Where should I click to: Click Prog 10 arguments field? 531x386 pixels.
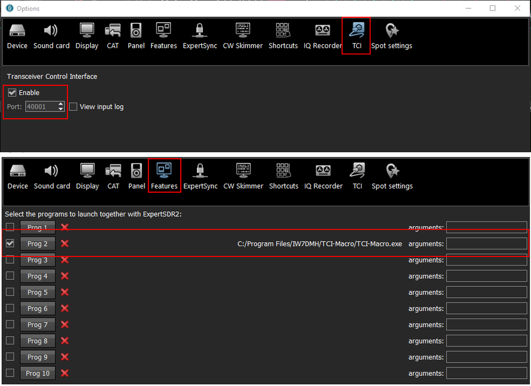tap(487, 373)
